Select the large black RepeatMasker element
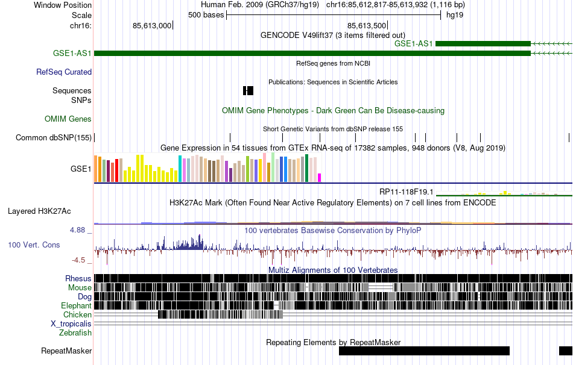573x365 pixels. coord(424,351)
